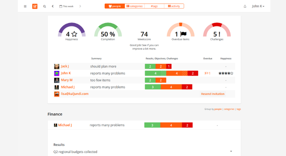The image size is (286, 156).
Task: Click Resend invitation for lisa@kaljundi.com
Action: (x=213, y=94)
